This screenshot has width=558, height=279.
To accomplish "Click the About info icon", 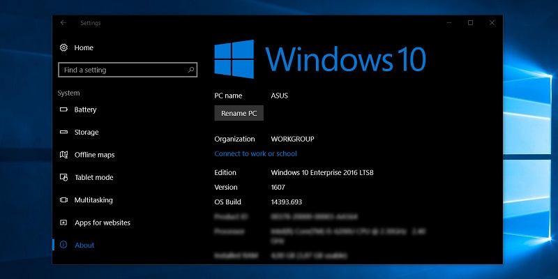I will [x=63, y=246].
